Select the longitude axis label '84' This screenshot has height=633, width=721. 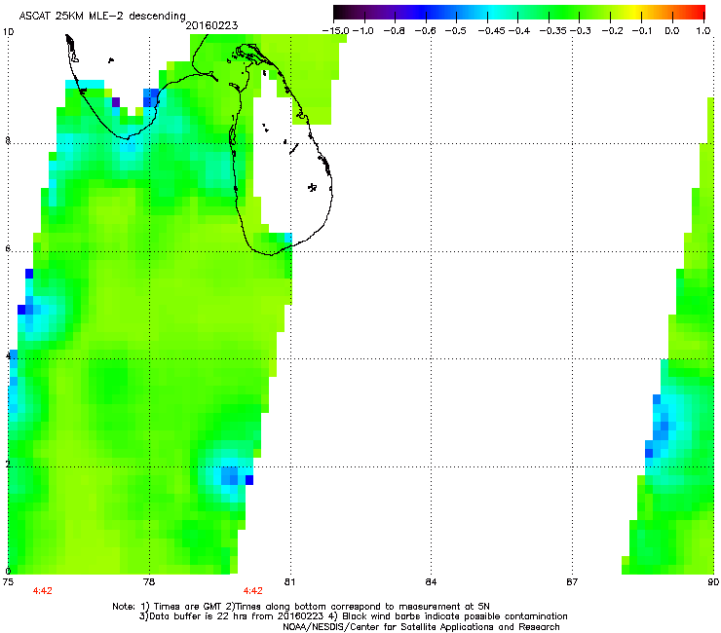click(x=431, y=582)
